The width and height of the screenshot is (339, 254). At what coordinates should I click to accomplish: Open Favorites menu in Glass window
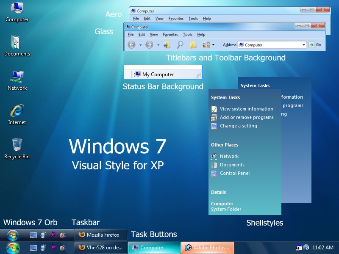[170, 35]
